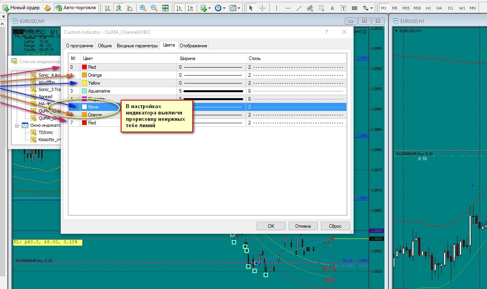
Task: Switch chart to M15 timeframe
Action: pyautogui.click(x=406, y=8)
